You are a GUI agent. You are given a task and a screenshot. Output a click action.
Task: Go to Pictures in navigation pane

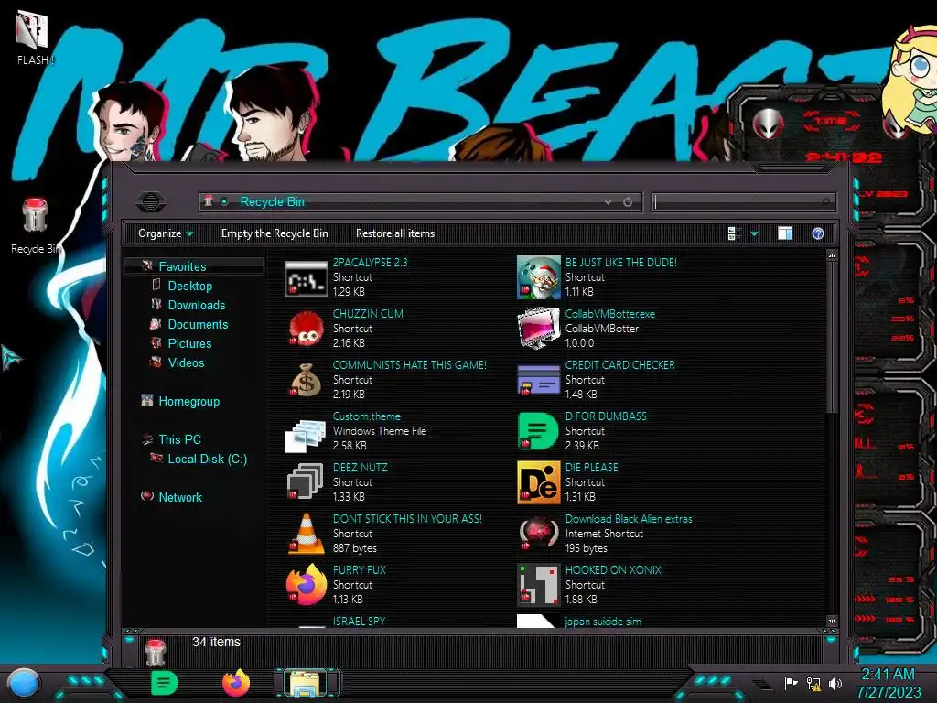[x=189, y=343]
